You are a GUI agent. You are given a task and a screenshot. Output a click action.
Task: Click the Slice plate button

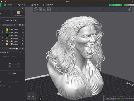[116, 5]
